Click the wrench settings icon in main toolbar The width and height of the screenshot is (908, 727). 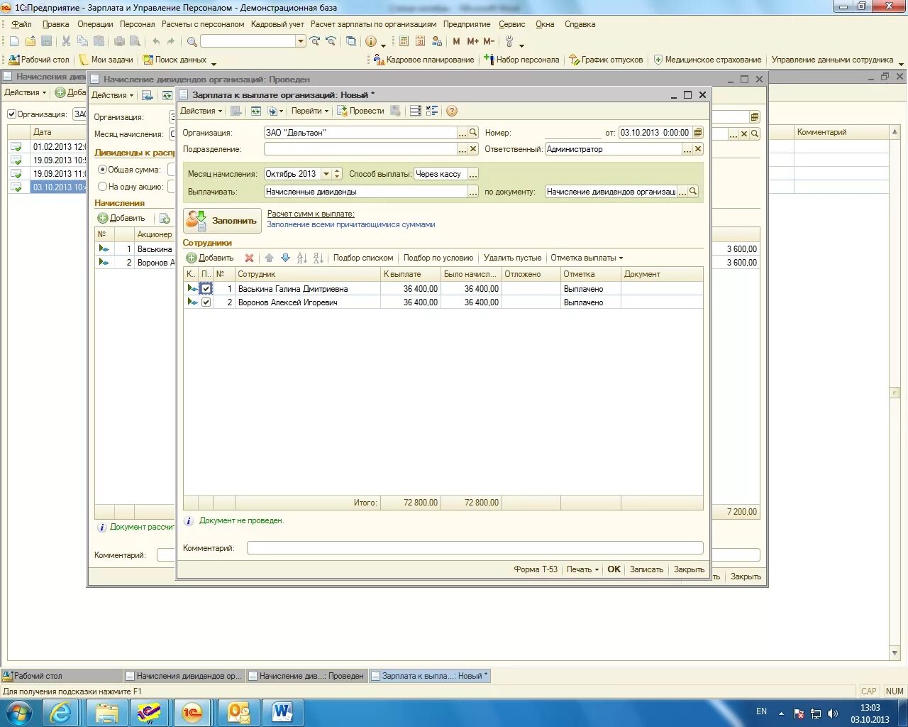(509, 41)
